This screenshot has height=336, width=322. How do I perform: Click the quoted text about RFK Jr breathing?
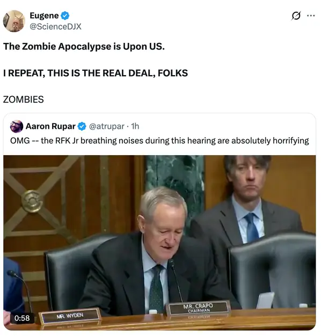pos(159,141)
